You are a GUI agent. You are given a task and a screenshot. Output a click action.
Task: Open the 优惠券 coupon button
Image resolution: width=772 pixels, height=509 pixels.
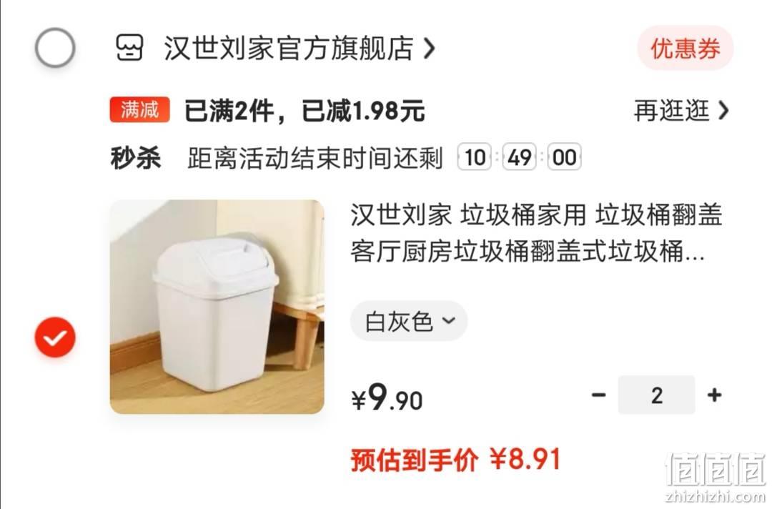[x=686, y=48]
